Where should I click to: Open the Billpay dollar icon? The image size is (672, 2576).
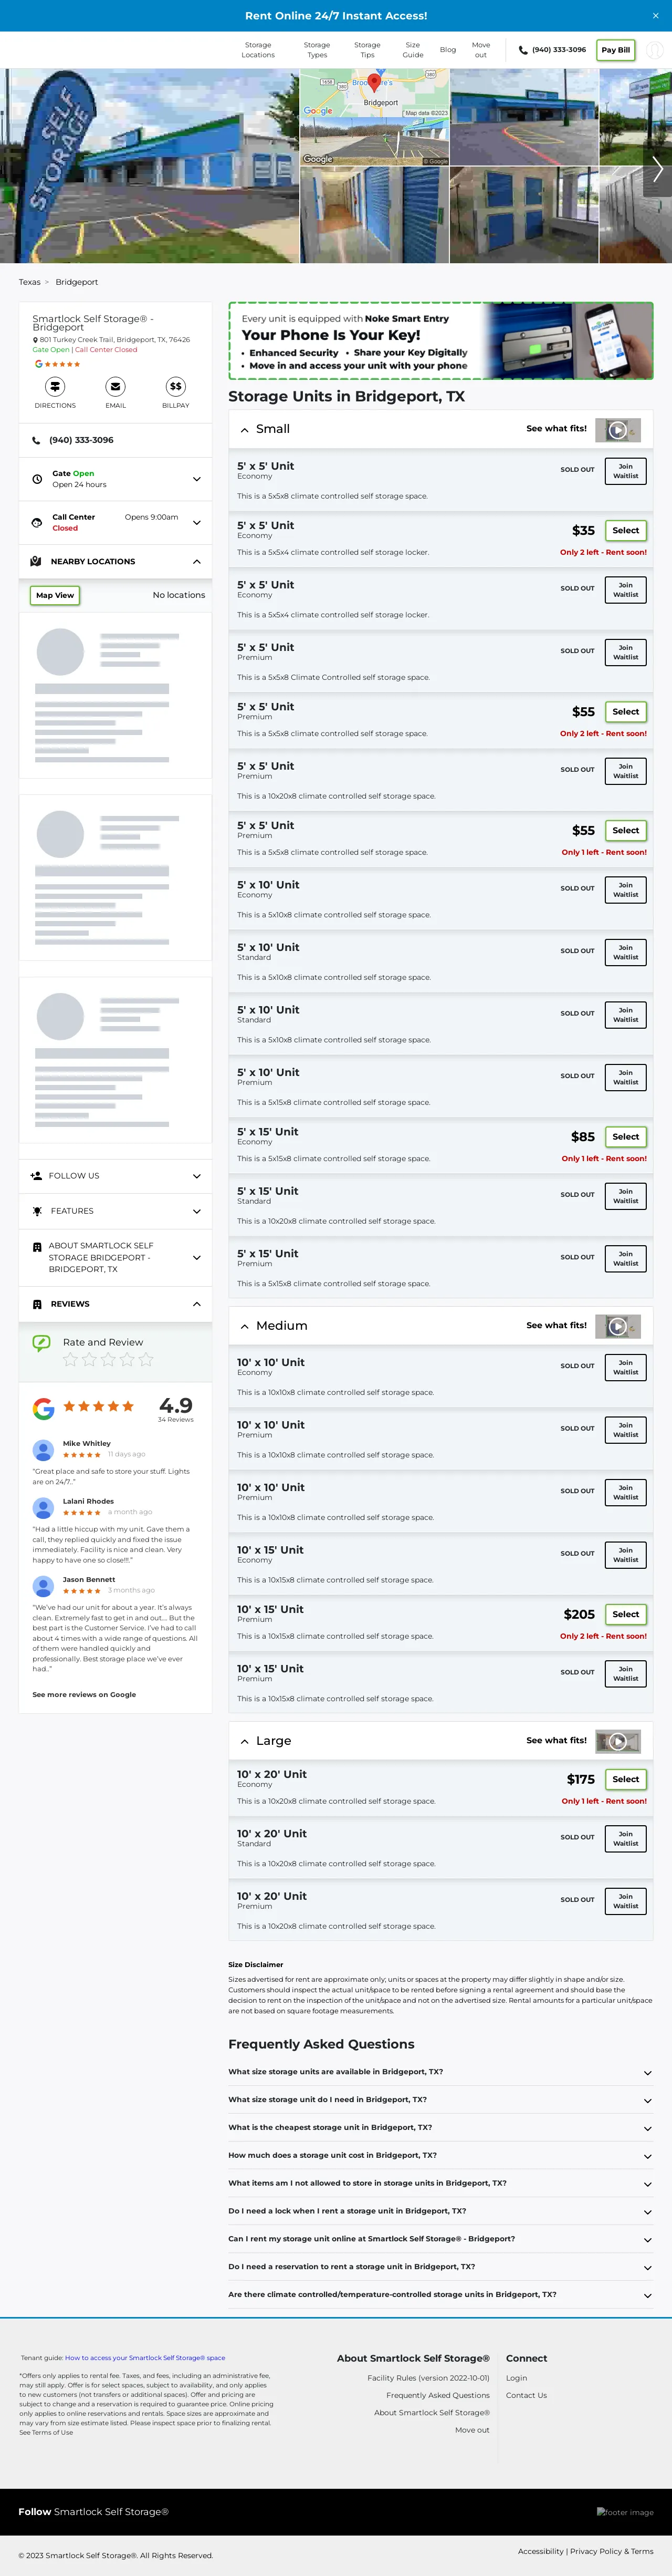tap(176, 386)
